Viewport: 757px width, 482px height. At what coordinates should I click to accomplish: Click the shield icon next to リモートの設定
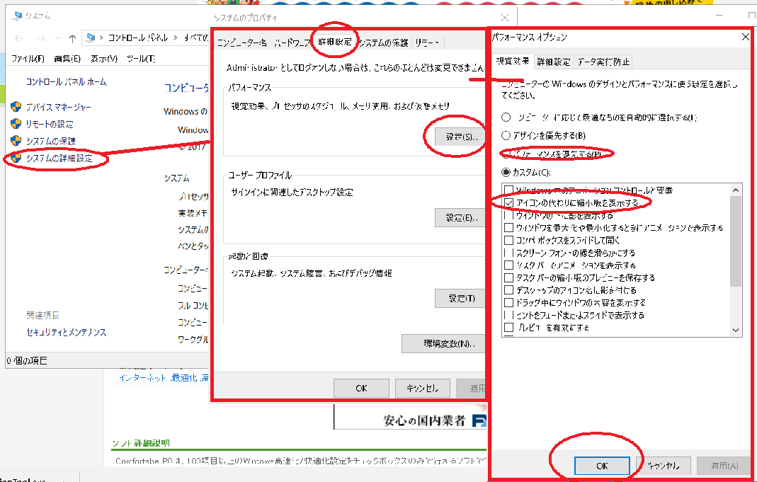click(16, 124)
